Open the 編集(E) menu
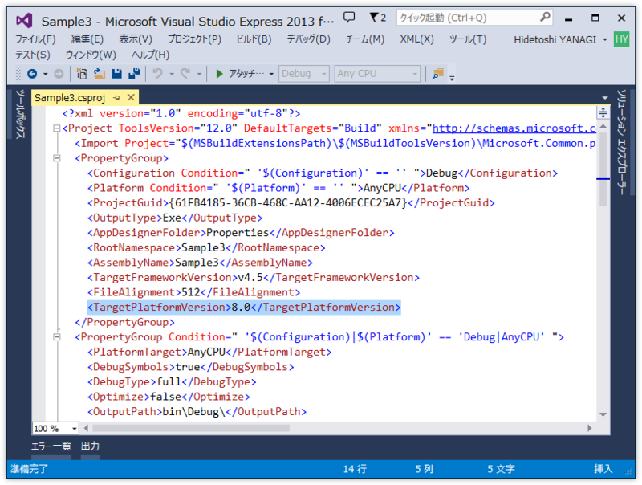The height and width of the screenshot is (485, 642). (87, 39)
